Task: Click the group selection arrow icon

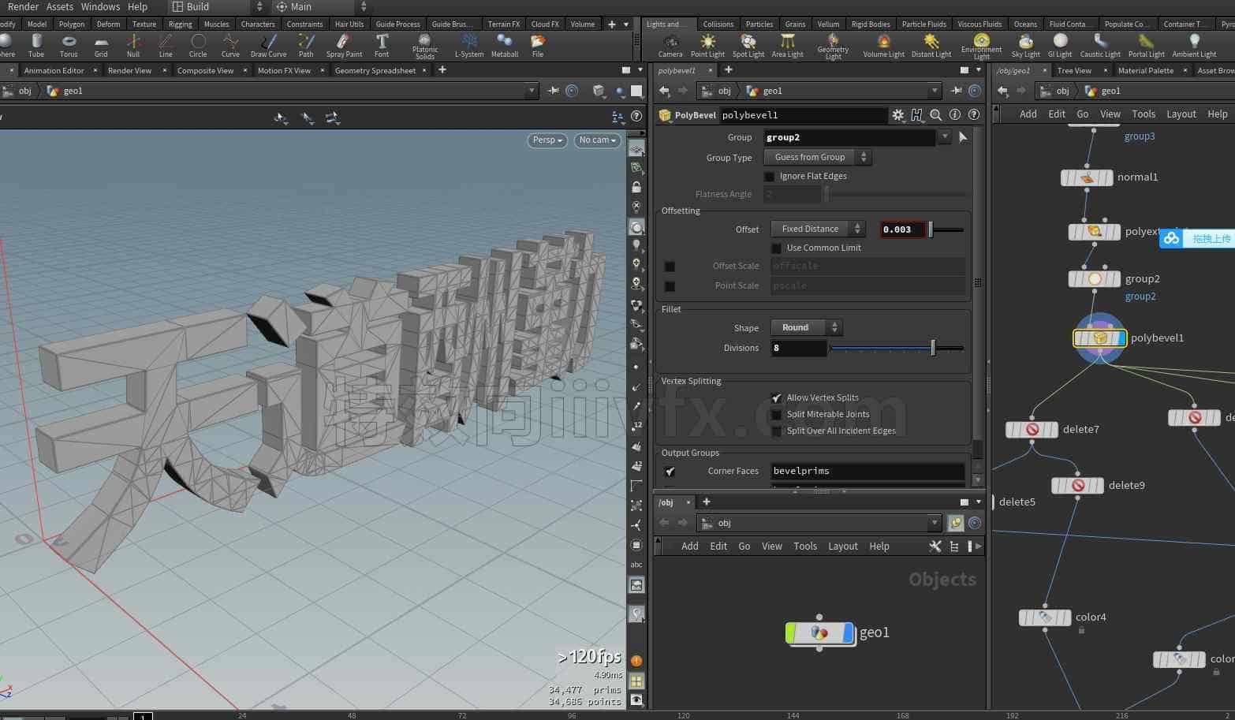Action: tap(963, 137)
